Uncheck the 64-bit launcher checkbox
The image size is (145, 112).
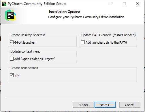pyautogui.click(x=12, y=43)
